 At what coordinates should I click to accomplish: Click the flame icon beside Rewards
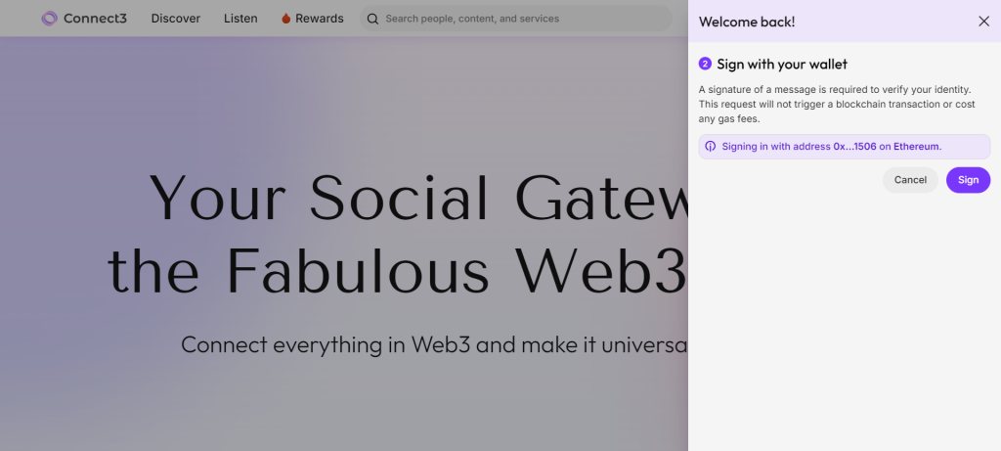[286, 19]
